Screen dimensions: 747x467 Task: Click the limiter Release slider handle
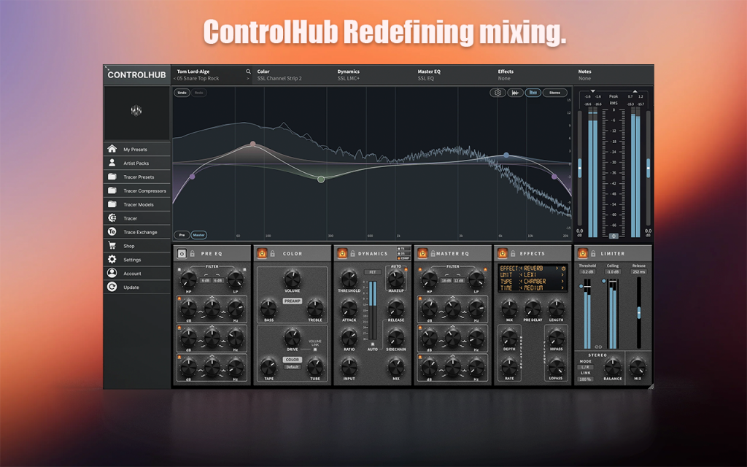click(639, 312)
